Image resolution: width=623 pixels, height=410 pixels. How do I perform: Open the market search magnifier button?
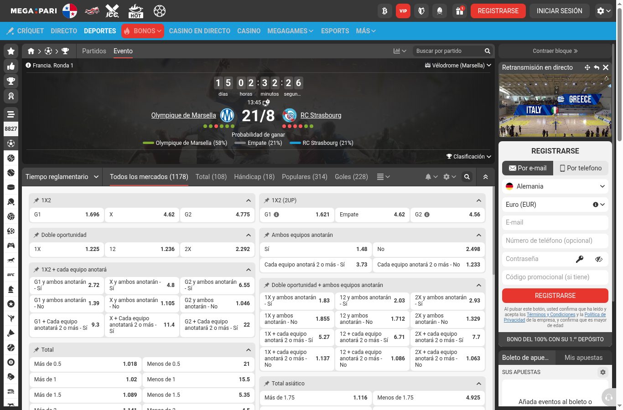click(x=467, y=177)
